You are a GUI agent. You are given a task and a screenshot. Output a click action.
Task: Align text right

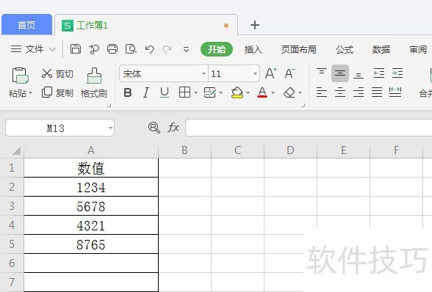coord(359,92)
